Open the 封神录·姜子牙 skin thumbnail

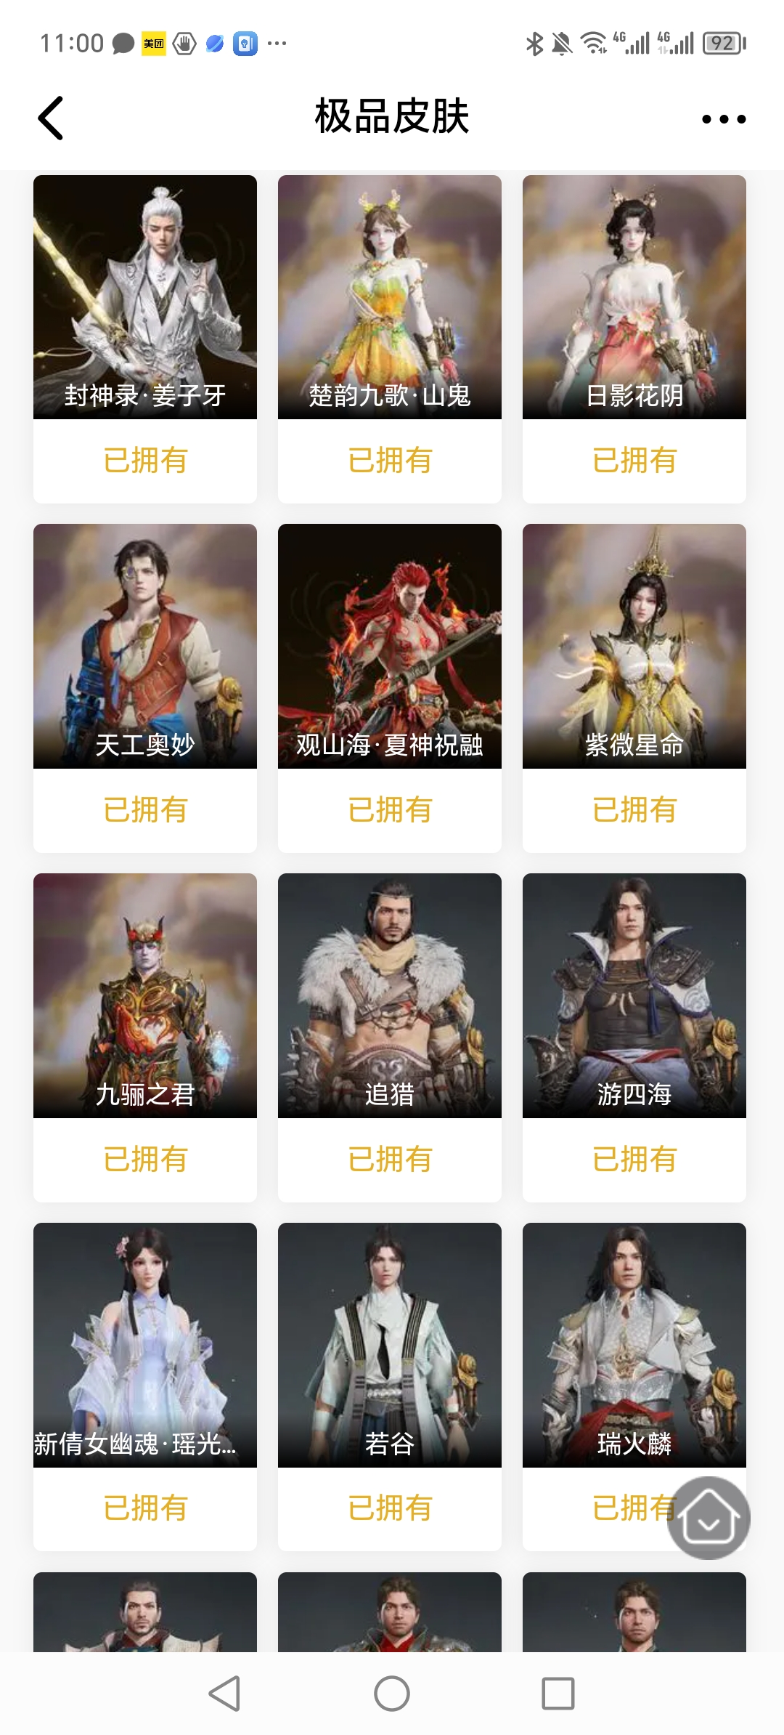pyautogui.click(x=145, y=297)
